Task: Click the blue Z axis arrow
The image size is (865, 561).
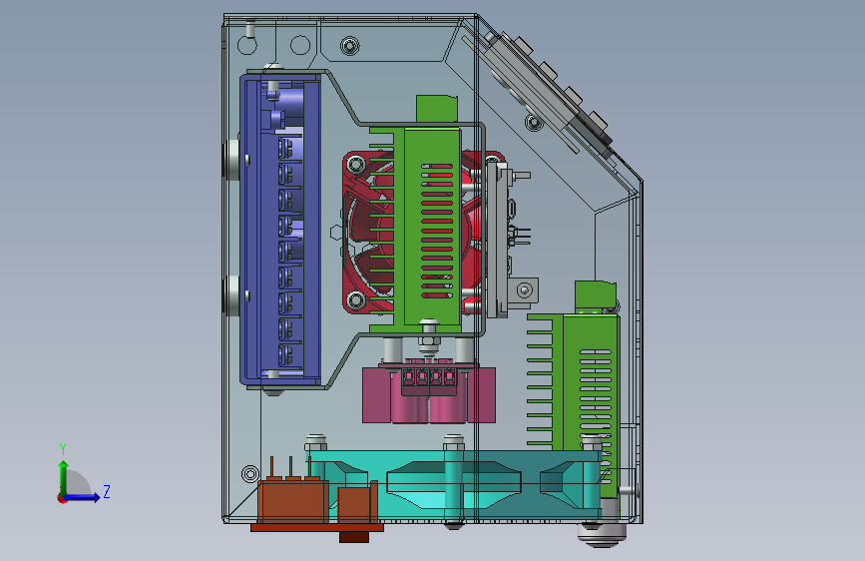Action: pyautogui.click(x=83, y=497)
